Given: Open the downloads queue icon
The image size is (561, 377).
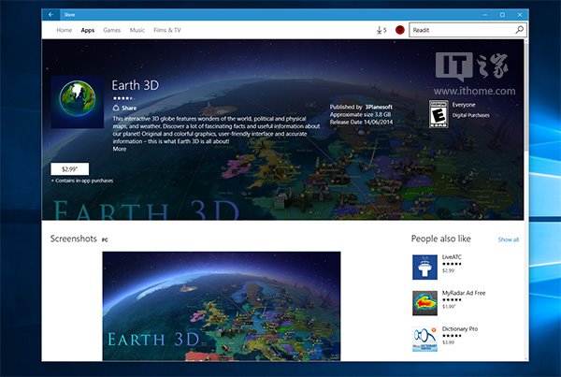Looking at the screenshot, I should coord(381,30).
